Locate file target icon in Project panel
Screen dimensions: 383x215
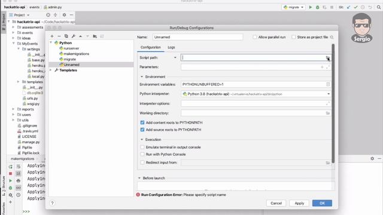(x=48, y=15)
